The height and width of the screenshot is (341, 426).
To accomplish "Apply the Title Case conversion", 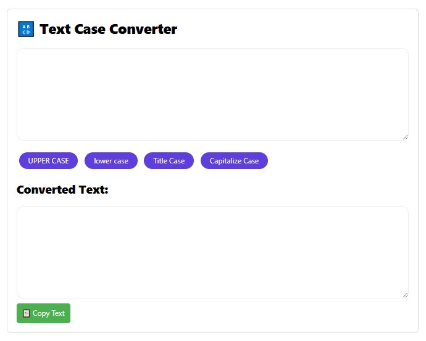I will click(x=169, y=161).
